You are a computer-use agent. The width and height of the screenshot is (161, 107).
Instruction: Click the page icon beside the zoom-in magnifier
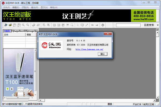point(19,25)
